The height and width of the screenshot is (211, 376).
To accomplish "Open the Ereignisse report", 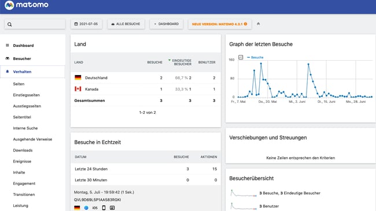I will [22, 161].
